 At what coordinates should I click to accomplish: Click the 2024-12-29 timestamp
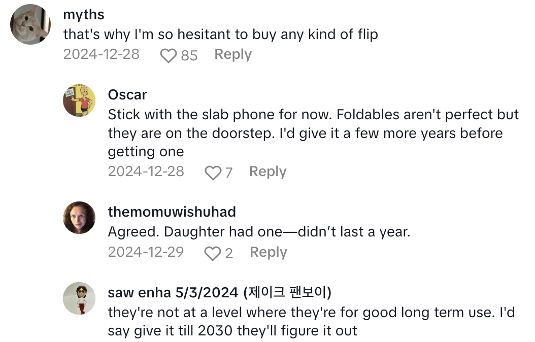point(146,252)
